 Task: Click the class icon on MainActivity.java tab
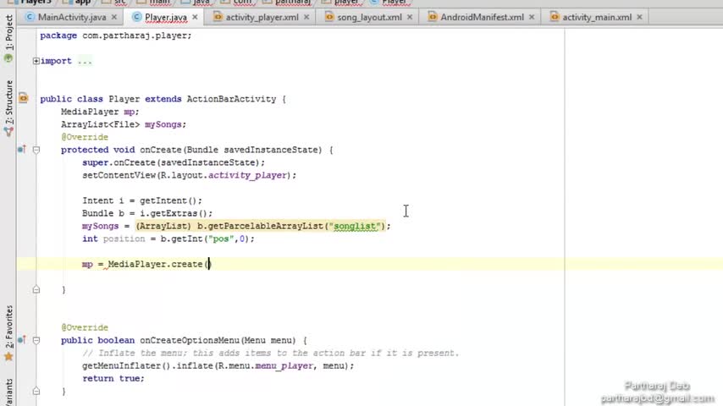pyautogui.click(x=30, y=17)
